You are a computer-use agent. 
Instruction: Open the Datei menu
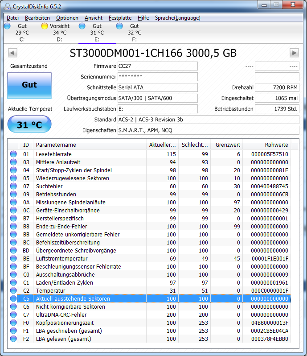tap(12, 18)
